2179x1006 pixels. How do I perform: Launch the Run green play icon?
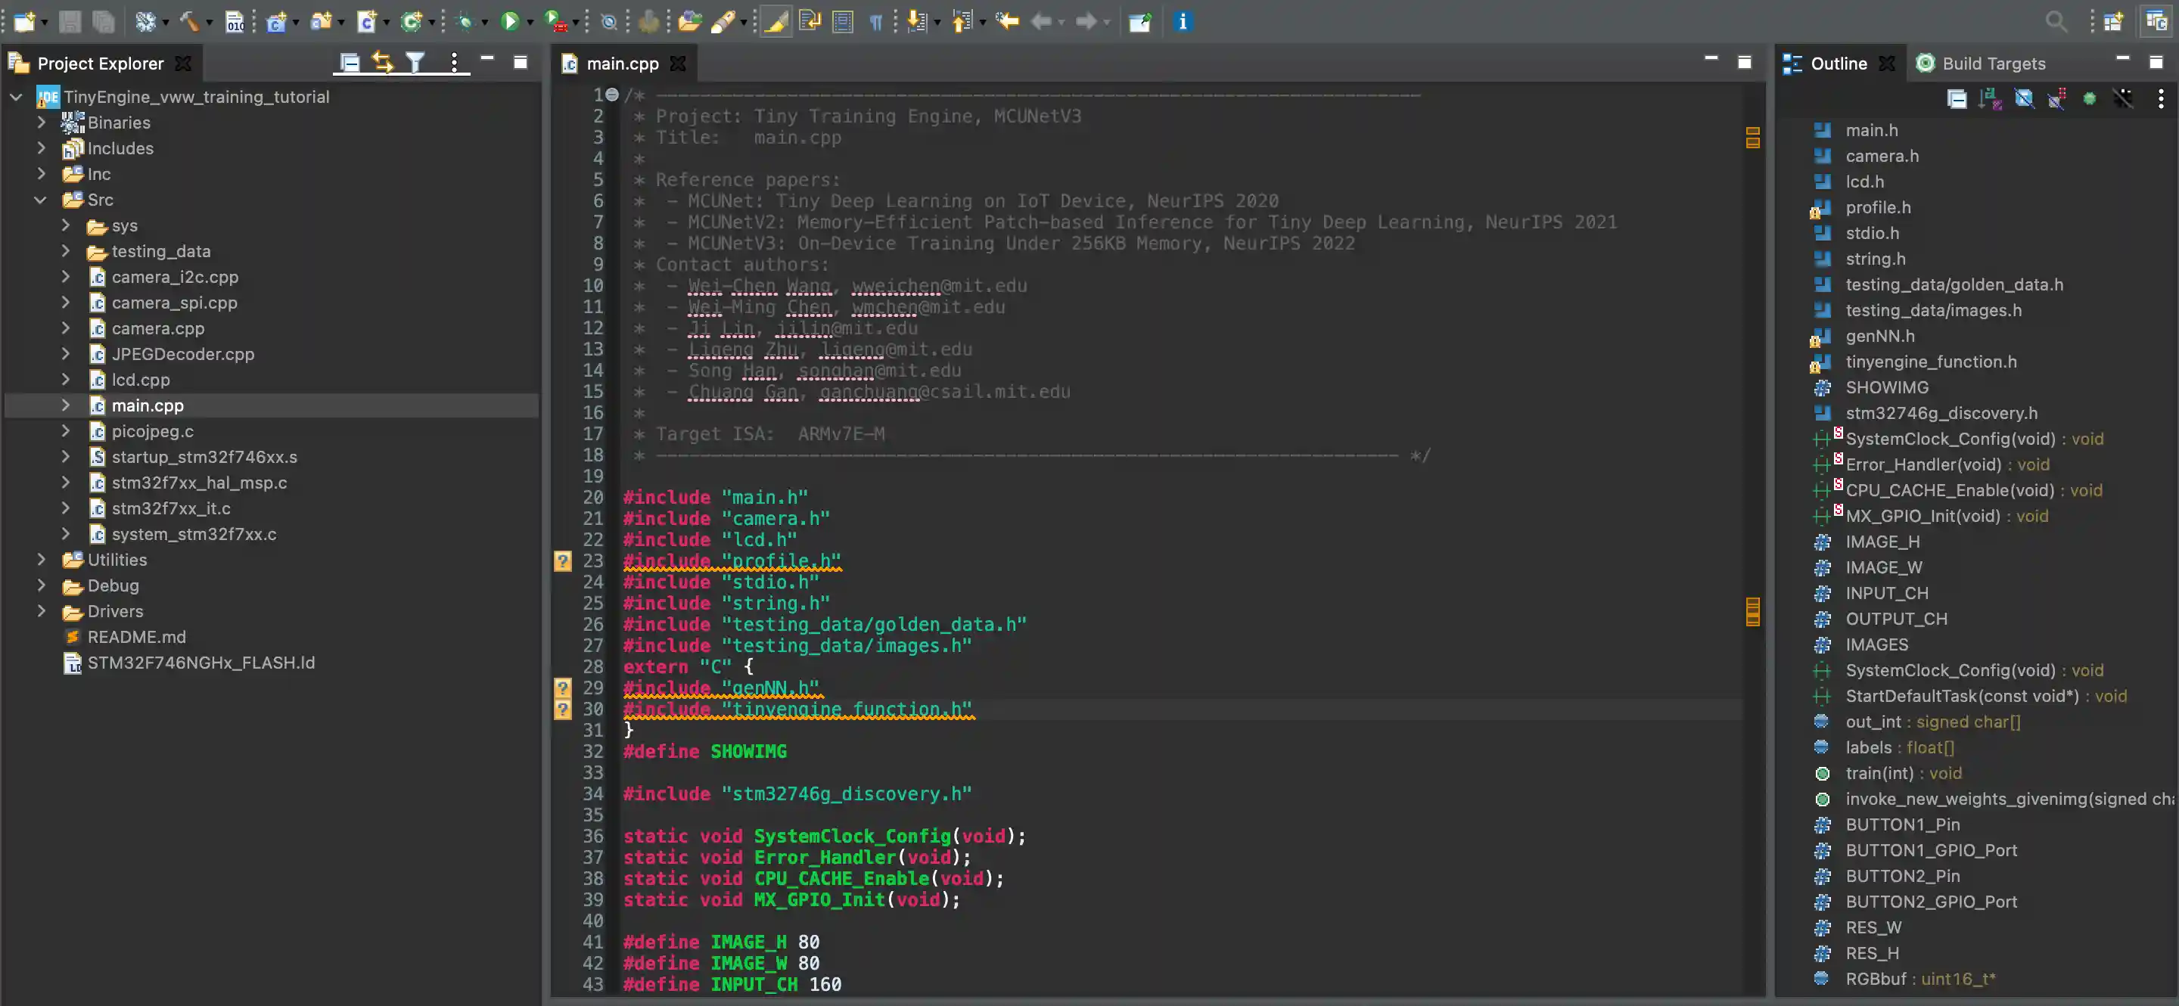click(x=511, y=22)
